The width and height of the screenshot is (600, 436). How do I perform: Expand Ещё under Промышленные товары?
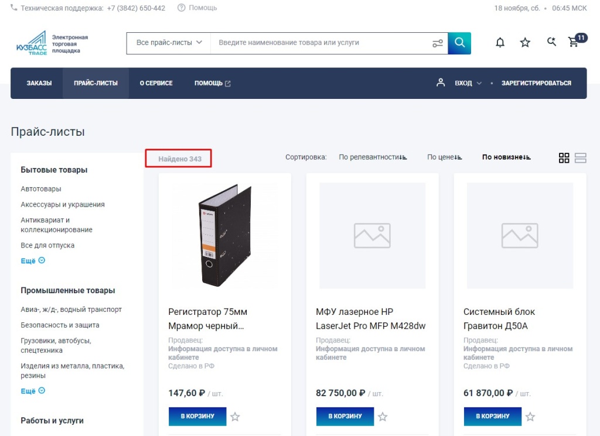tap(33, 391)
